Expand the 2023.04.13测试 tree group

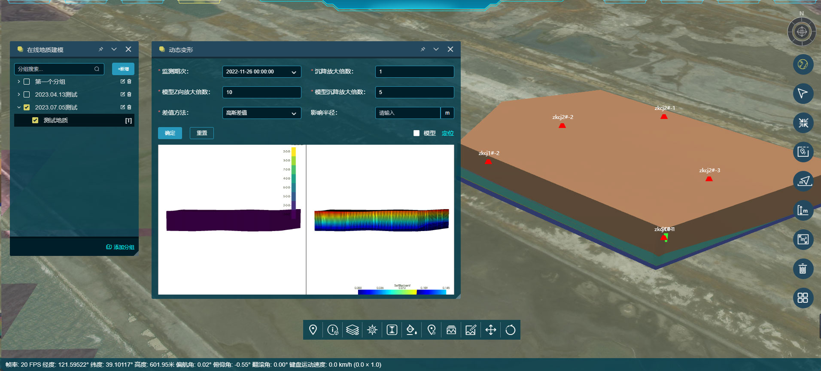click(x=19, y=94)
